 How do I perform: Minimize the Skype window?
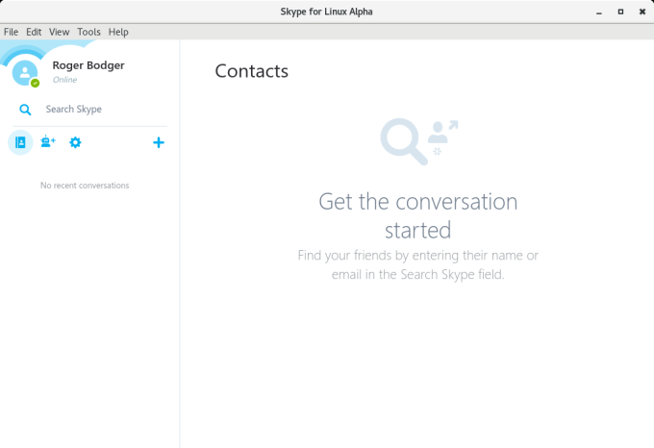pos(598,11)
